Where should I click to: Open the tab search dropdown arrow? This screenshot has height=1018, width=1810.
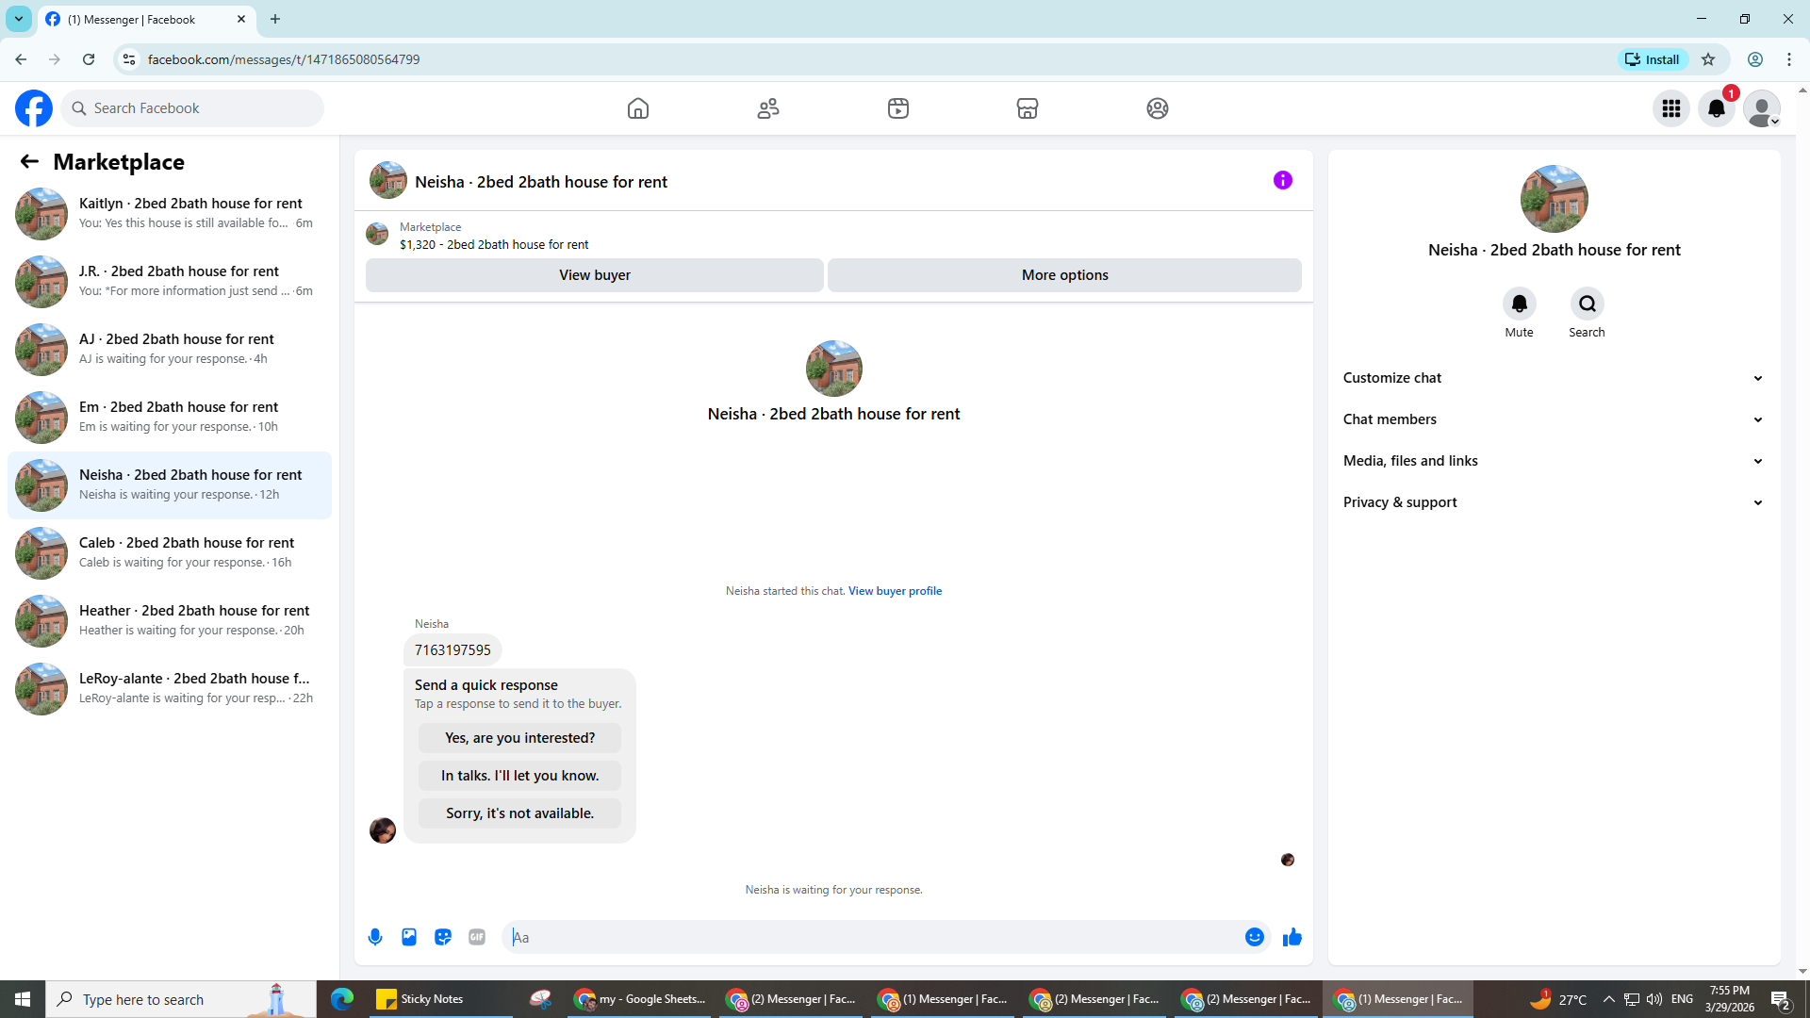pos(19,19)
